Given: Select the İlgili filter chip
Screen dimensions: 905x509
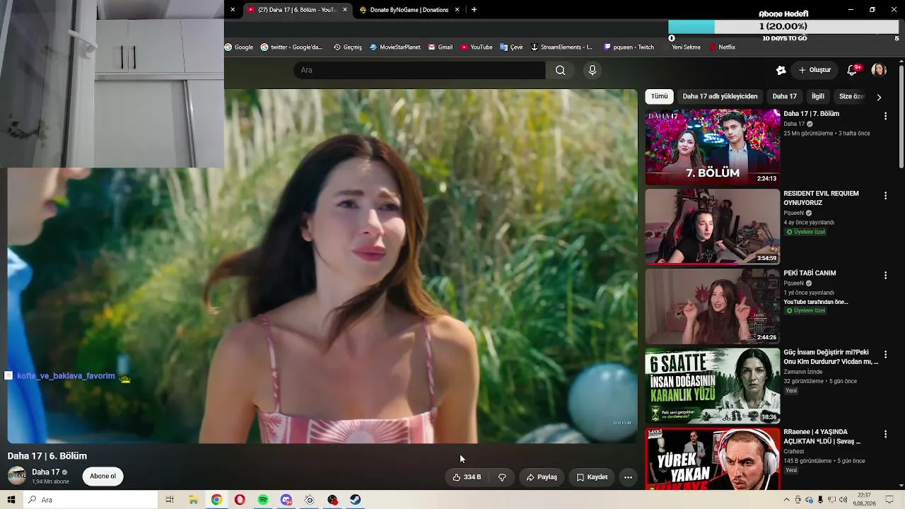Looking at the screenshot, I should (x=818, y=96).
